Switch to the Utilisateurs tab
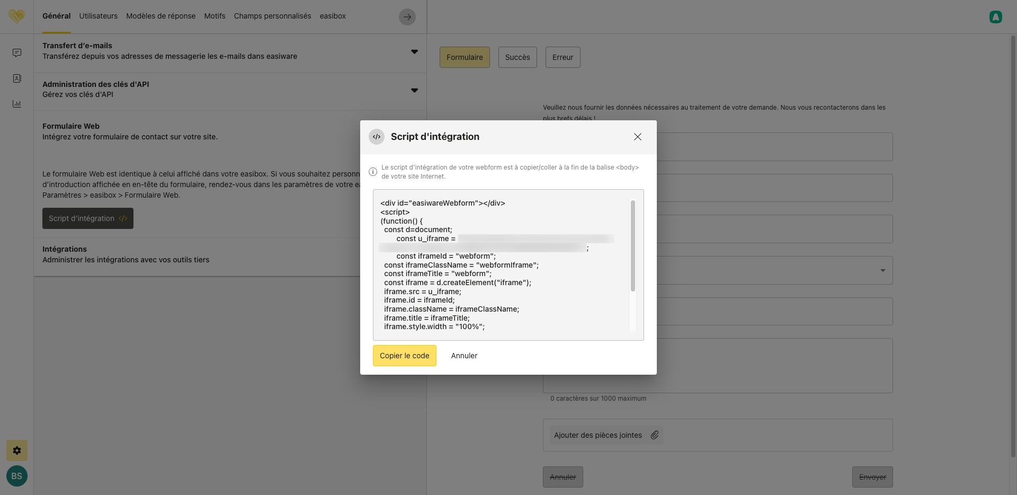This screenshot has height=495, width=1017. 99,16
